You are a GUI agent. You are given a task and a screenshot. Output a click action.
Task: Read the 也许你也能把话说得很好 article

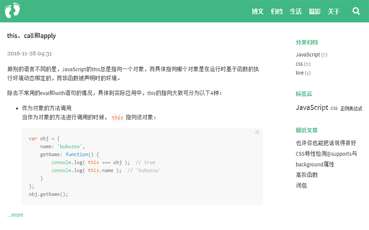[x=326, y=143]
